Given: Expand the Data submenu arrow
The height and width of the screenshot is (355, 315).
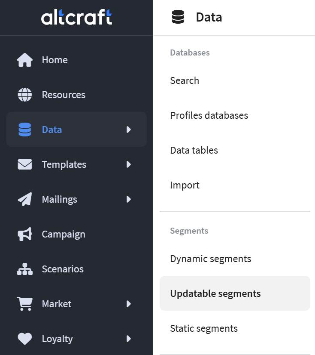Looking at the screenshot, I should [129, 130].
